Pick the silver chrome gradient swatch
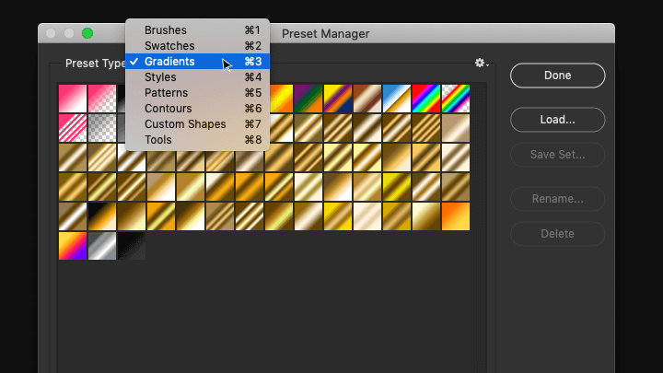This screenshot has height=373, width=663. 102,246
